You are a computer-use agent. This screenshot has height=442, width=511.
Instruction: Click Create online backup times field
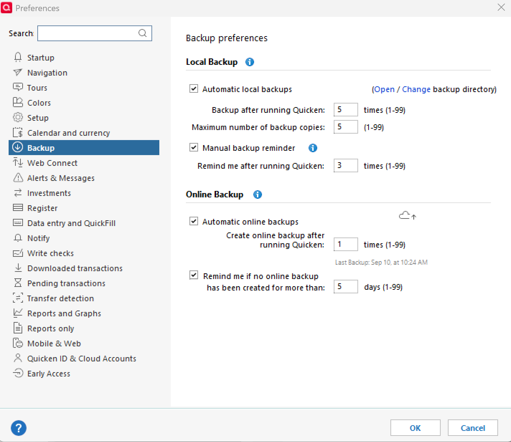346,244
